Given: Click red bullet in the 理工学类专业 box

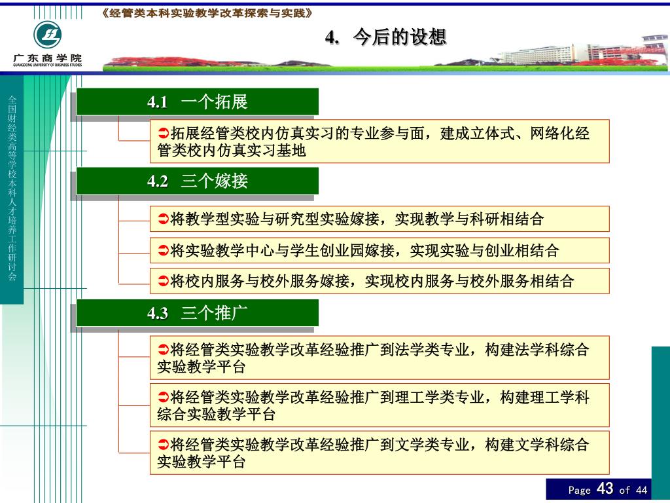Looking at the screenshot, I should click(163, 398).
